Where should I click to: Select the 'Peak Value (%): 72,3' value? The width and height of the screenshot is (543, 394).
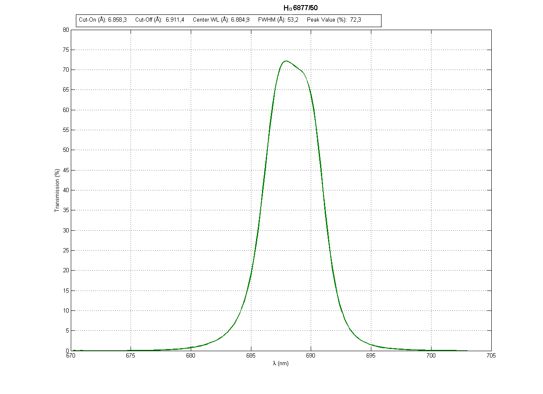334,20
